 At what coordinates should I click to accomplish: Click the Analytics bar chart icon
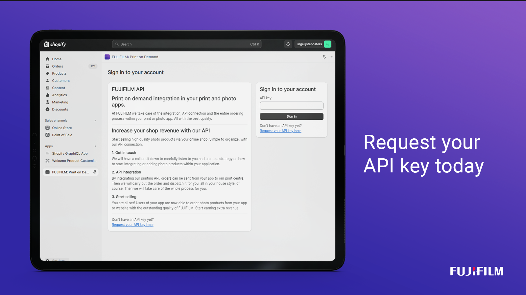(x=48, y=95)
